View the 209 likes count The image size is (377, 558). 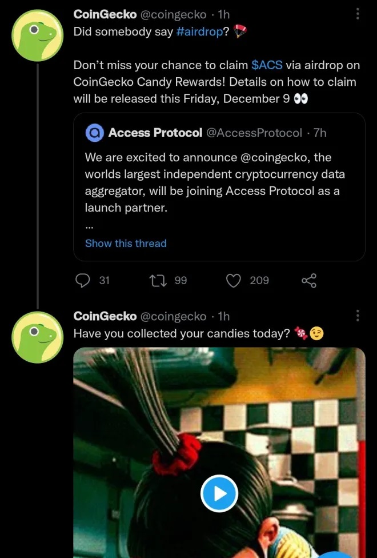(x=259, y=280)
